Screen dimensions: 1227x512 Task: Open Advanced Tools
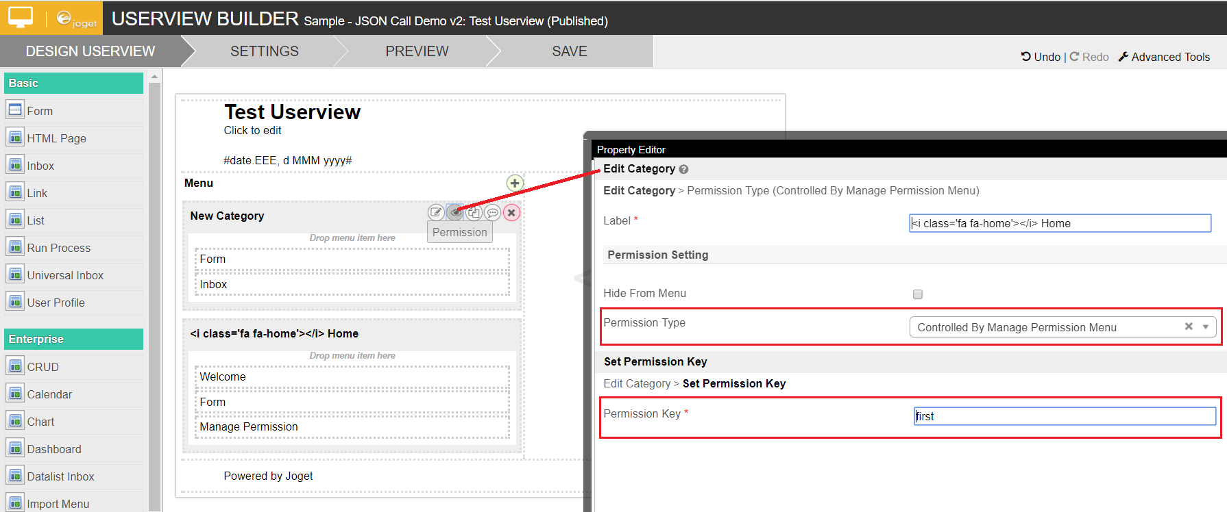(1164, 57)
